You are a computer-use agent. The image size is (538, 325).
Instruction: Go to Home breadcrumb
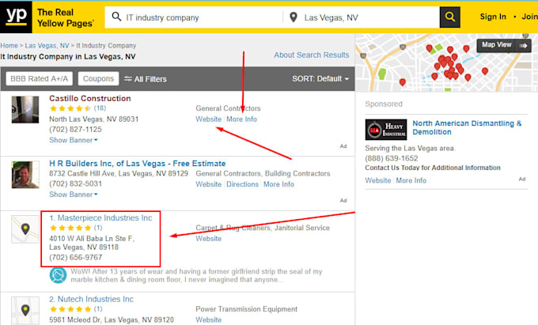[9, 46]
